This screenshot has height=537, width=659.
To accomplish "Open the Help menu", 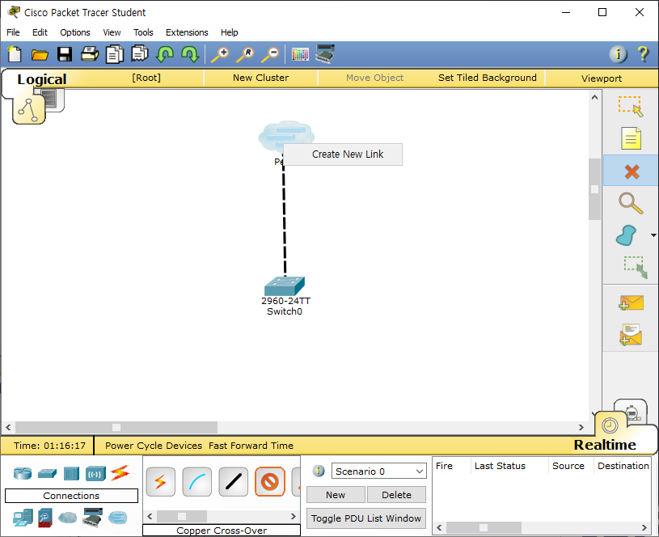I will point(230,32).
